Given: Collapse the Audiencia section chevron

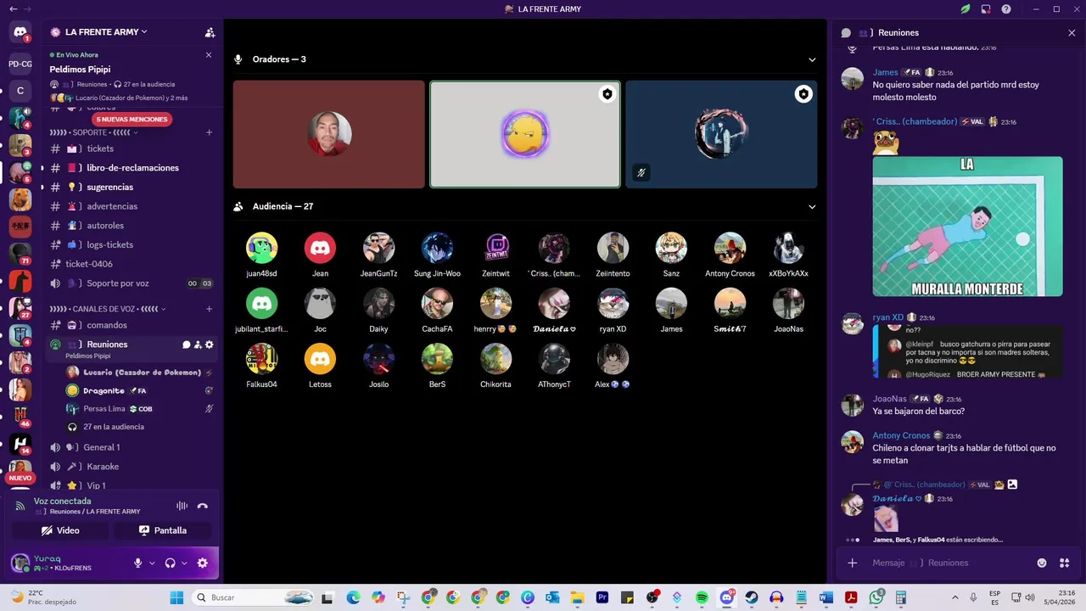Looking at the screenshot, I should 812,206.
